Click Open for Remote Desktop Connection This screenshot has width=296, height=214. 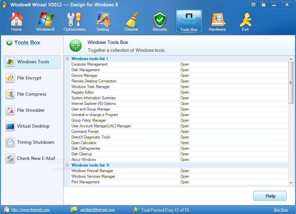point(185,81)
